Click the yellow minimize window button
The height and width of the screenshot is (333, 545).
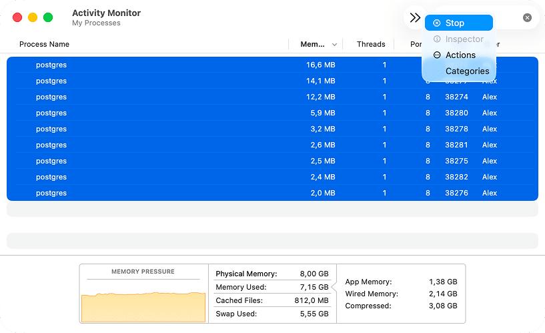(x=33, y=17)
